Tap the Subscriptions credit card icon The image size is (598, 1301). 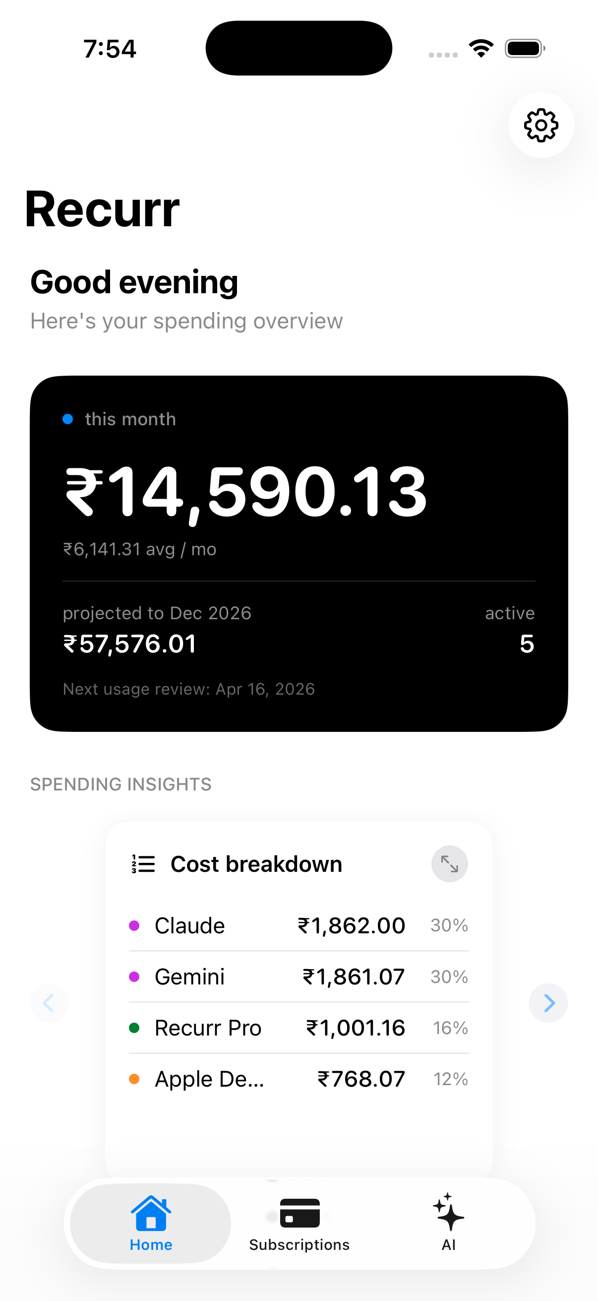[300, 1213]
